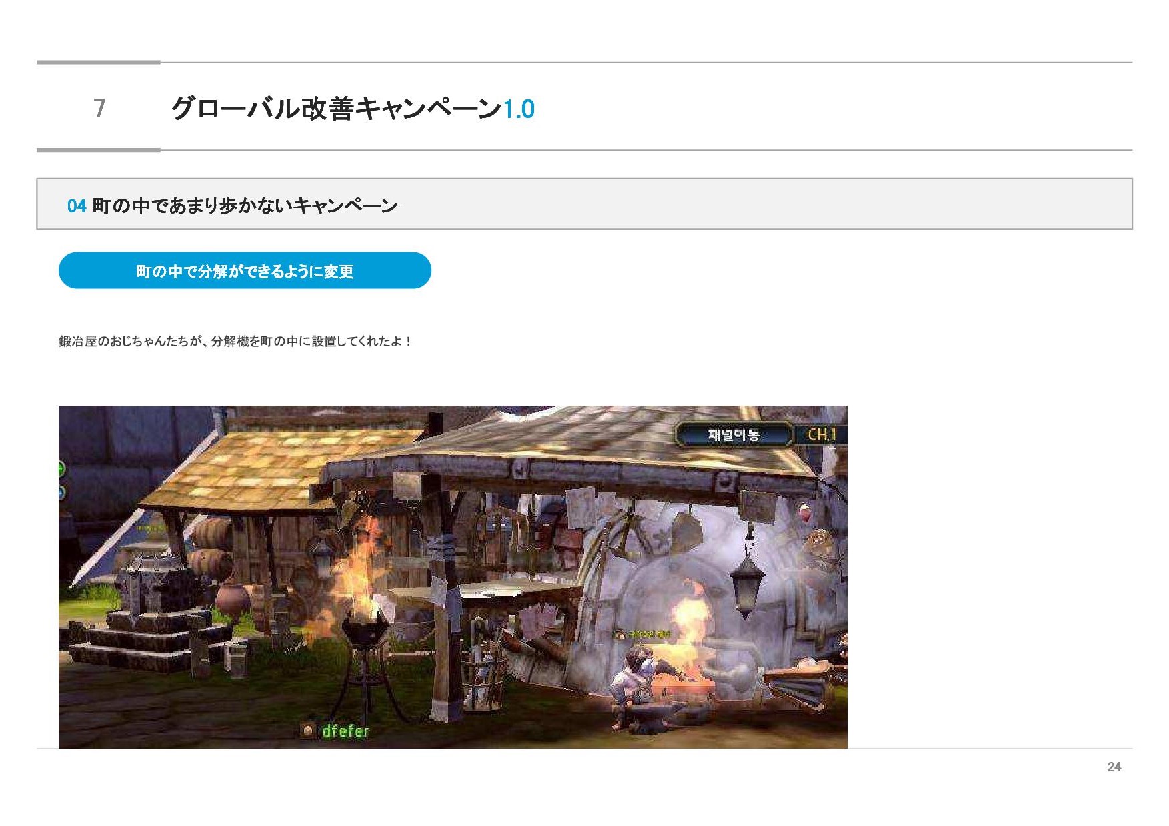The width and height of the screenshot is (1169, 826).
Task: Click the blue 町の中で分解ができるように変更 pill
Action: tap(245, 271)
